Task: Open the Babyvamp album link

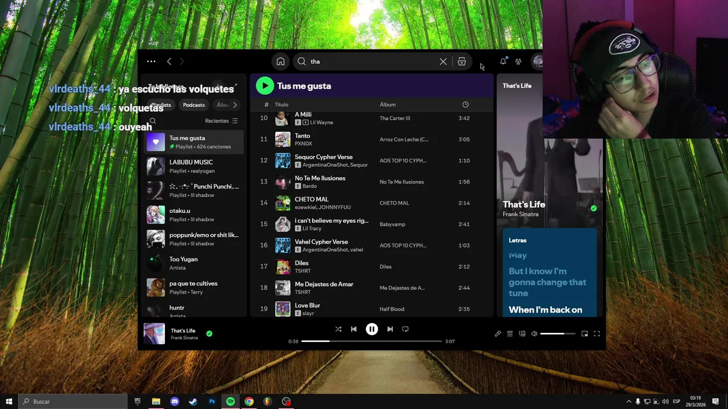Action: [x=392, y=224]
